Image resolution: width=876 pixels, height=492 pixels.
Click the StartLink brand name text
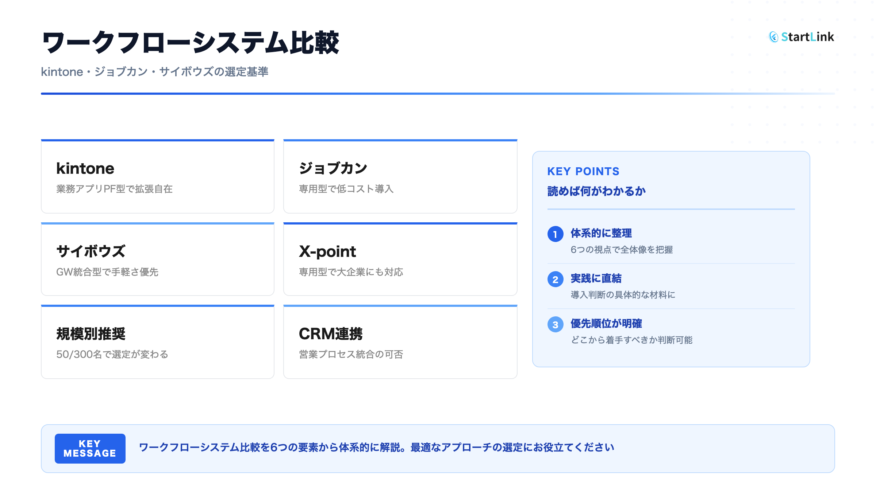click(807, 37)
